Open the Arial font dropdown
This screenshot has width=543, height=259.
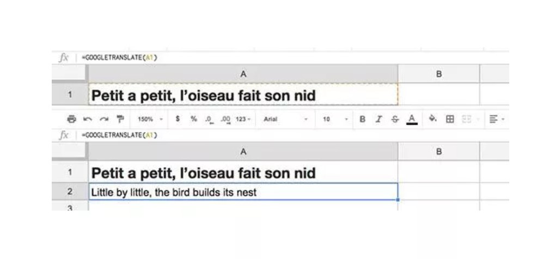tap(285, 119)
